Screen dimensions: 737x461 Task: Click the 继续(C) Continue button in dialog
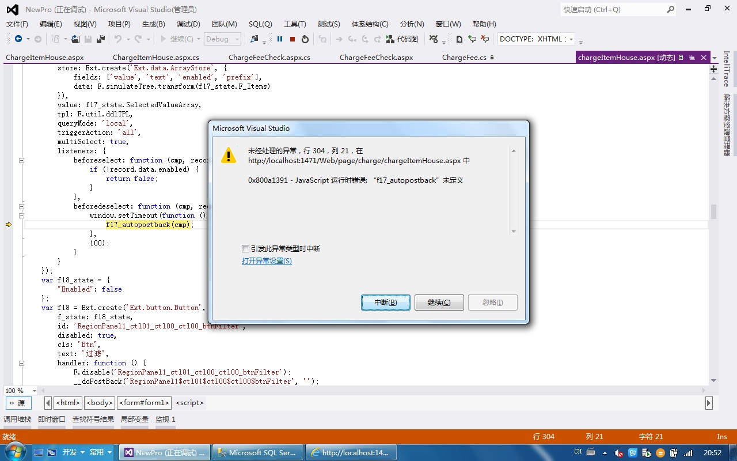439,303
